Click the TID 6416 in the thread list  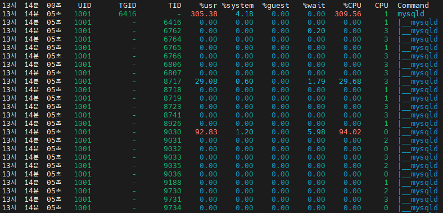pos(173,22)
